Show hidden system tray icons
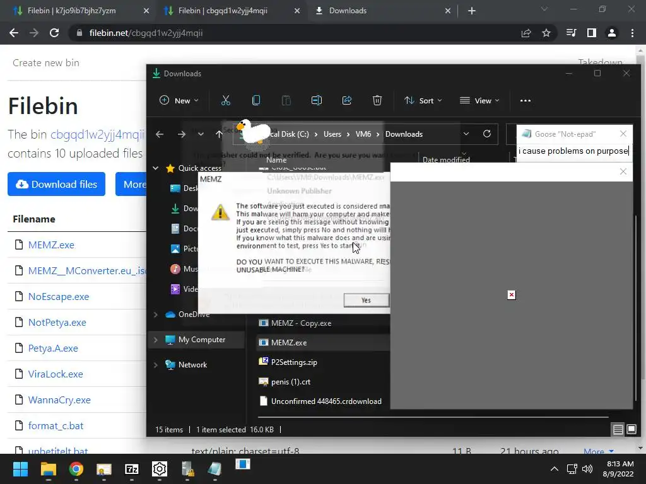 [555, 469]
